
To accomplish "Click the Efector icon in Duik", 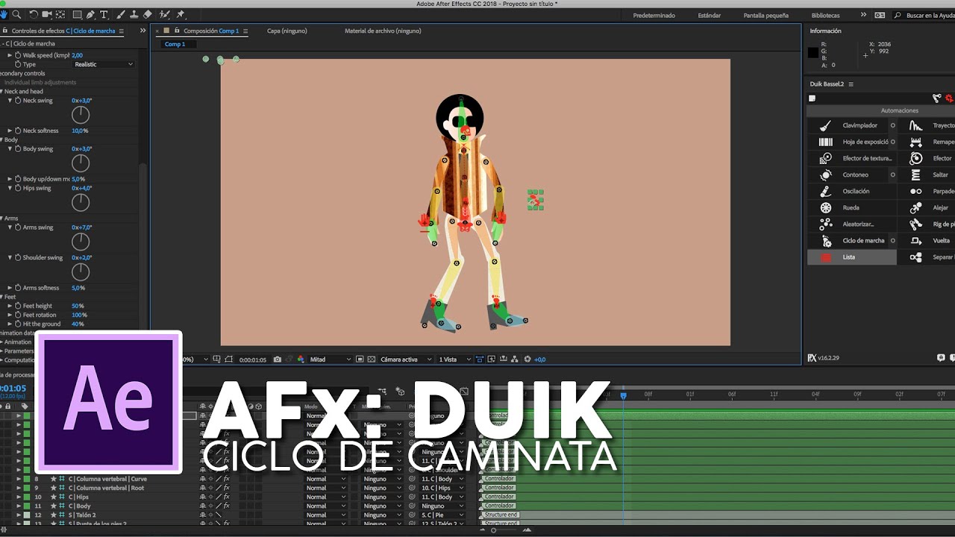I will click(915, 158).
